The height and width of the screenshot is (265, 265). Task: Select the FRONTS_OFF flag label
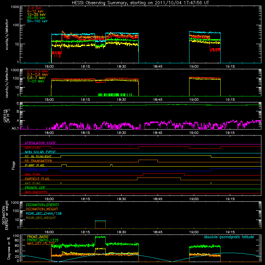35,187
